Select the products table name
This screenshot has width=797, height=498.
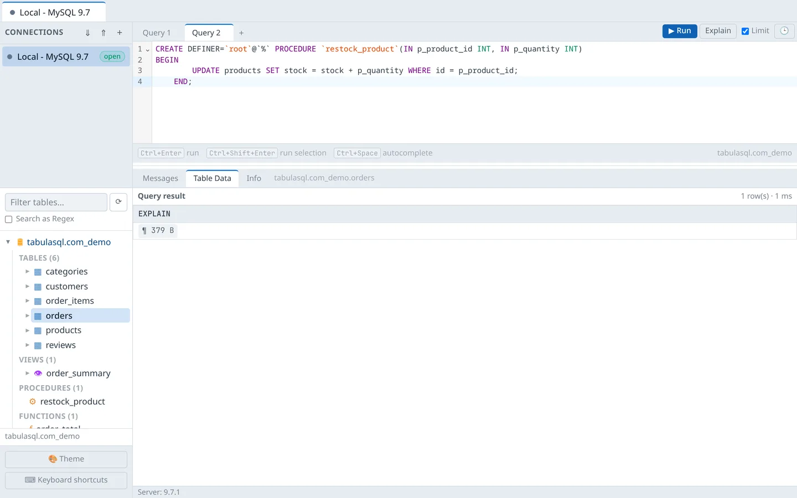pyautogui.click(x=64, y=330)
